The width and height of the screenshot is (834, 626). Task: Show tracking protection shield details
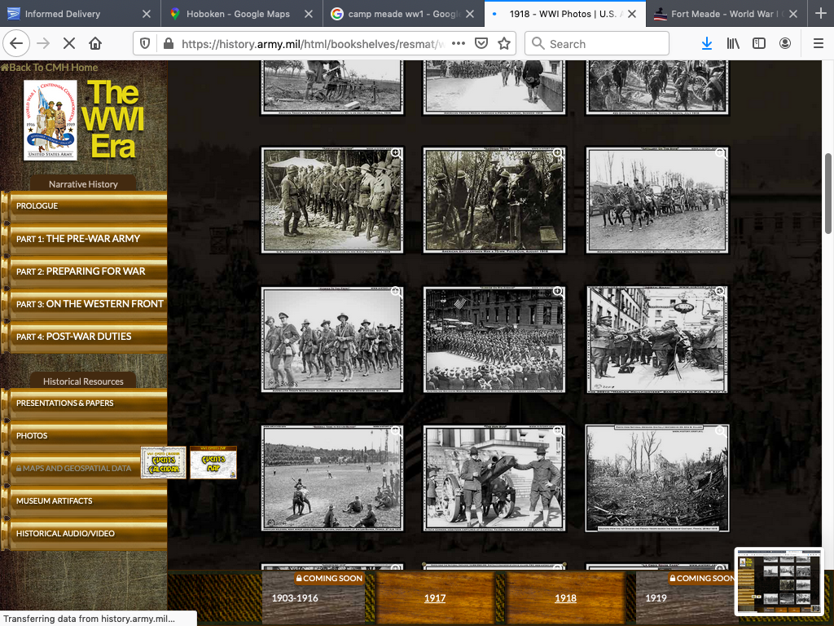coord(145,43)
